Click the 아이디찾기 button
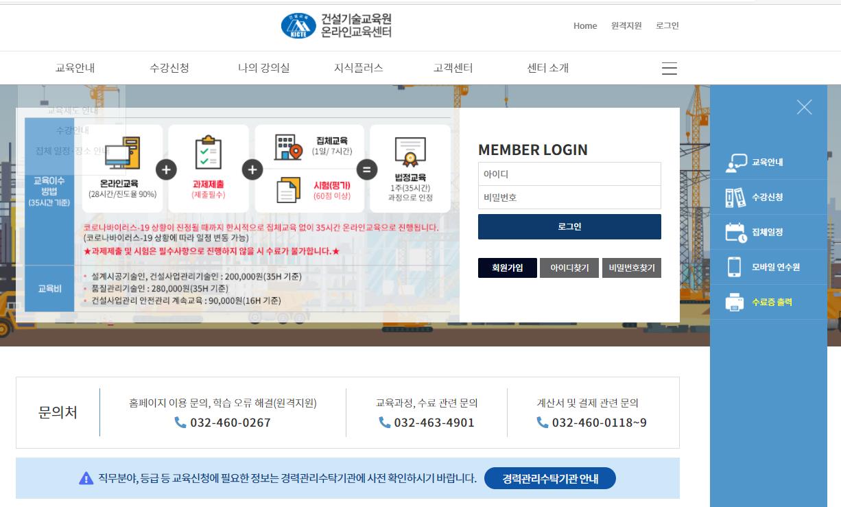The width and height of the screenshot is (841, 507). [x=569, y=268]
